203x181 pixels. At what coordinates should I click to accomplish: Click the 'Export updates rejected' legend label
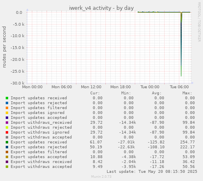coord(39,147)
